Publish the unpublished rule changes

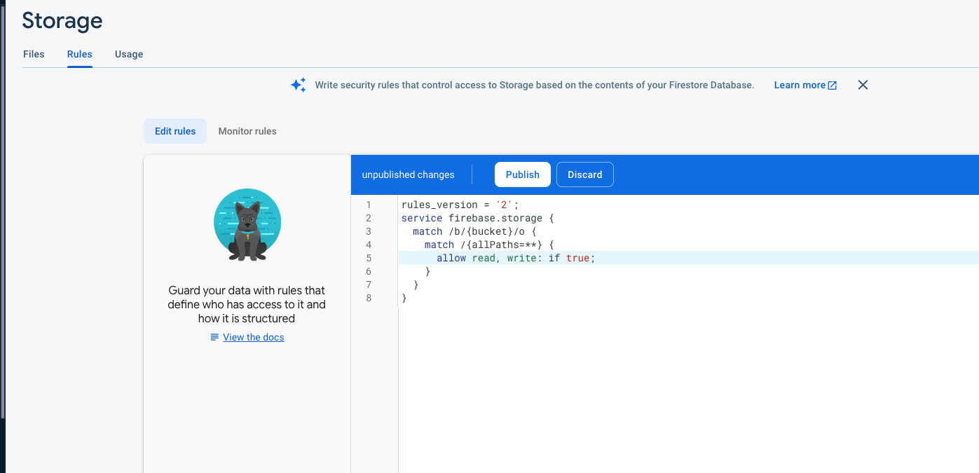tap(522, 174)
